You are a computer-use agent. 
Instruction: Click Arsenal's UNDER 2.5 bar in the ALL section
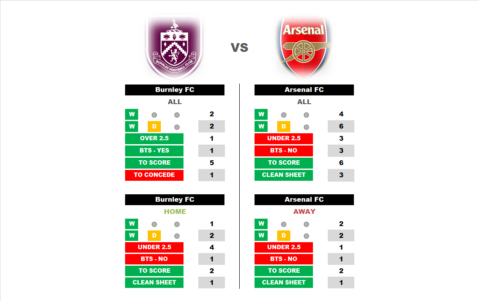(284, 139)
